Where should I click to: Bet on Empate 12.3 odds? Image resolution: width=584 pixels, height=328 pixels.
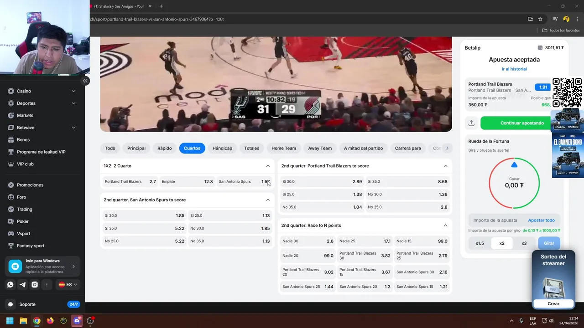(x=187, y=182)
